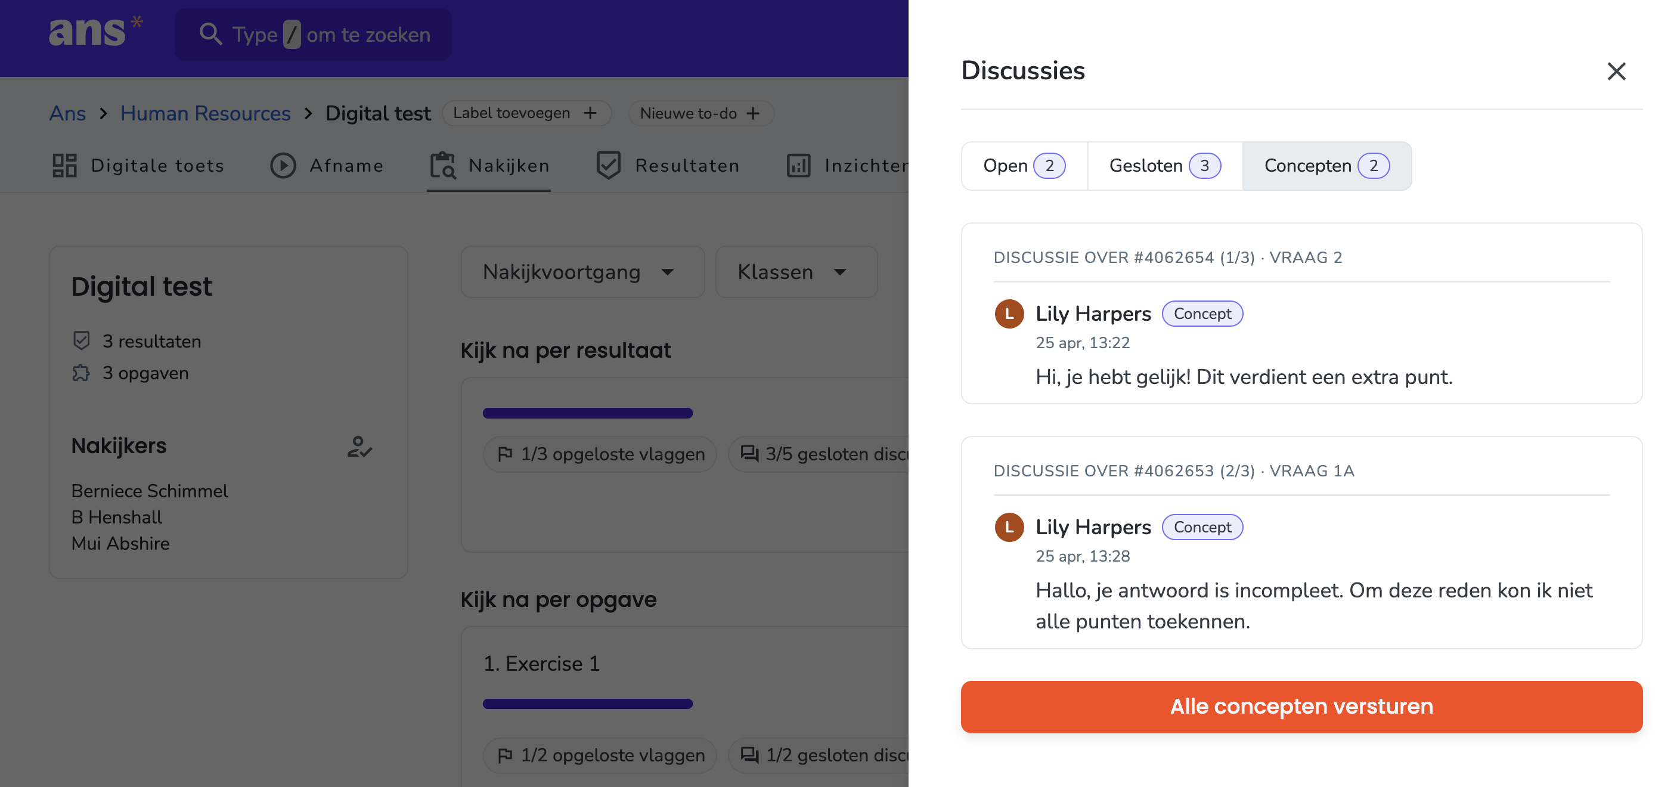Add a label with Label toevoegen

[x=526, y=113]
